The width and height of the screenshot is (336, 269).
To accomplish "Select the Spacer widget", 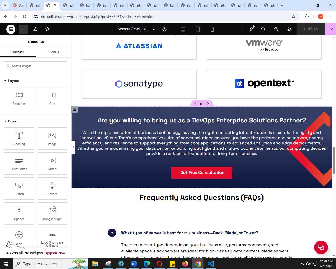I will [19, 213].
